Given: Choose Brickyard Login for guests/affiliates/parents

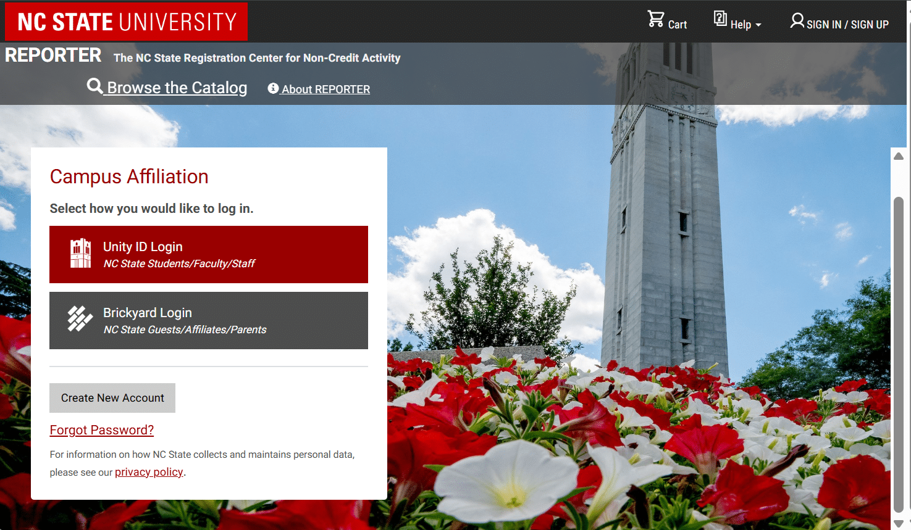Looking at the screenshot, I should coord(209,320).
